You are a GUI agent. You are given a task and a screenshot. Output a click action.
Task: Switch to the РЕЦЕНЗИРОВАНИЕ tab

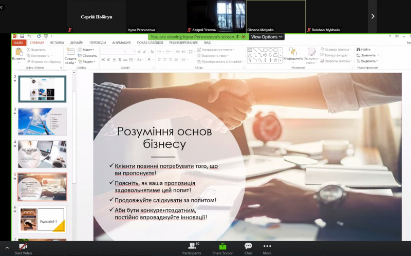pos(183,42)
